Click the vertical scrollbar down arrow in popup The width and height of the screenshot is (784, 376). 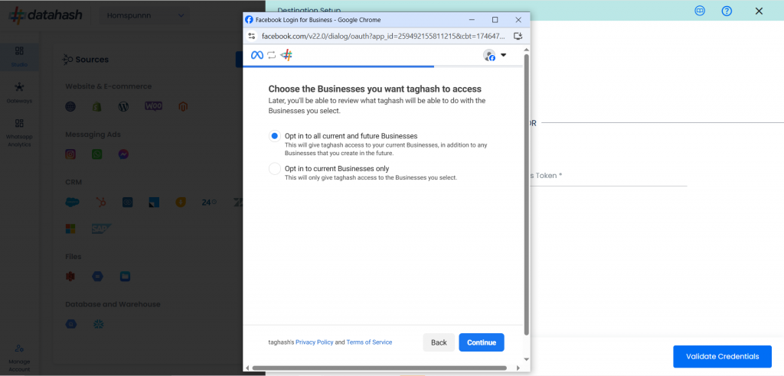(x=526, y=359)
